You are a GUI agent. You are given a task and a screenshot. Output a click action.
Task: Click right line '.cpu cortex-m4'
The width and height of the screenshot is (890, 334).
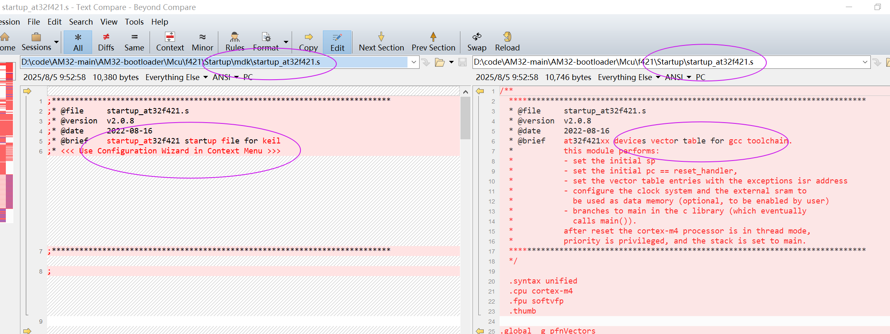[541, 291]
